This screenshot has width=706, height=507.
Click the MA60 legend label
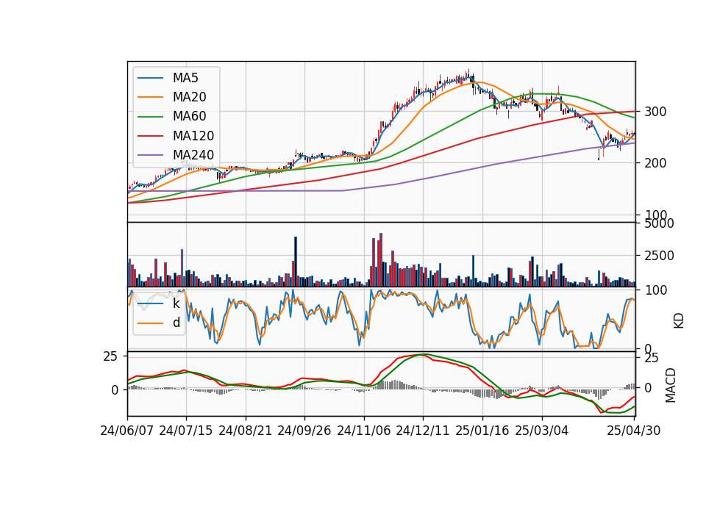tap(189, 117)
